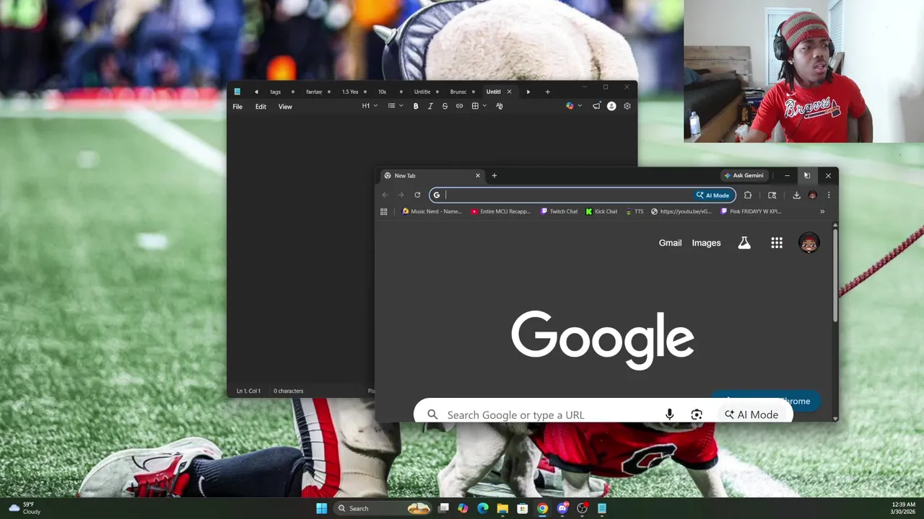
Task: Clear formatting in Notepad toolbar
Action: [x=499, y=106]
